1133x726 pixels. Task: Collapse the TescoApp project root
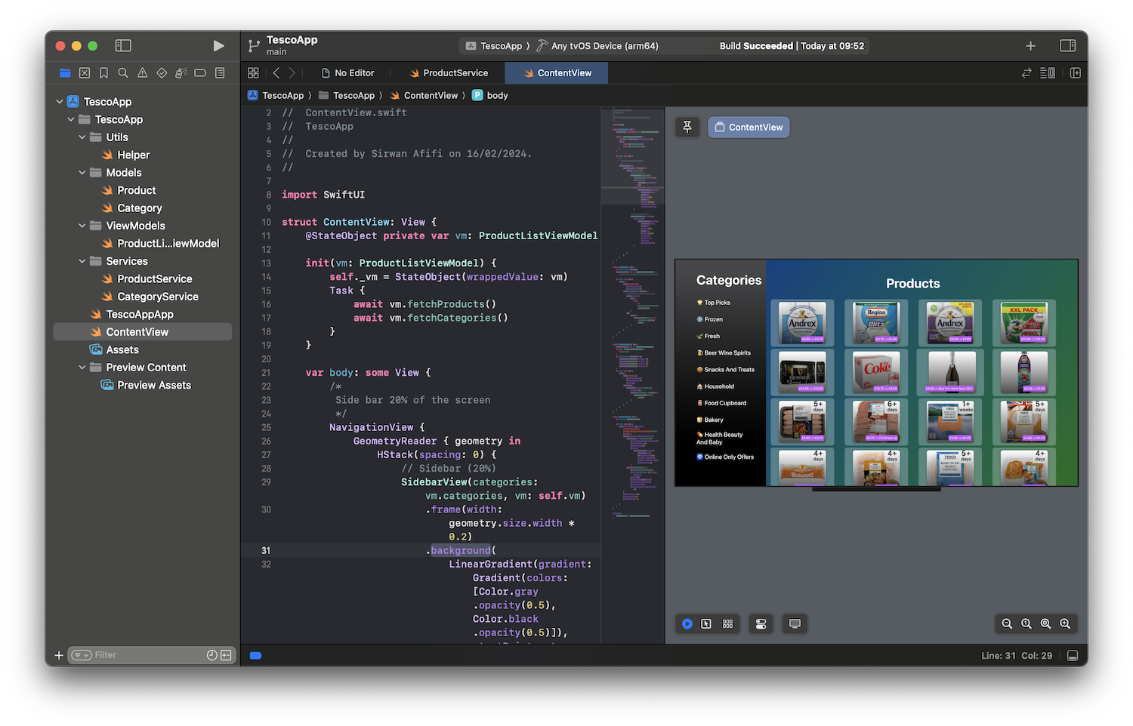[60, 102]
